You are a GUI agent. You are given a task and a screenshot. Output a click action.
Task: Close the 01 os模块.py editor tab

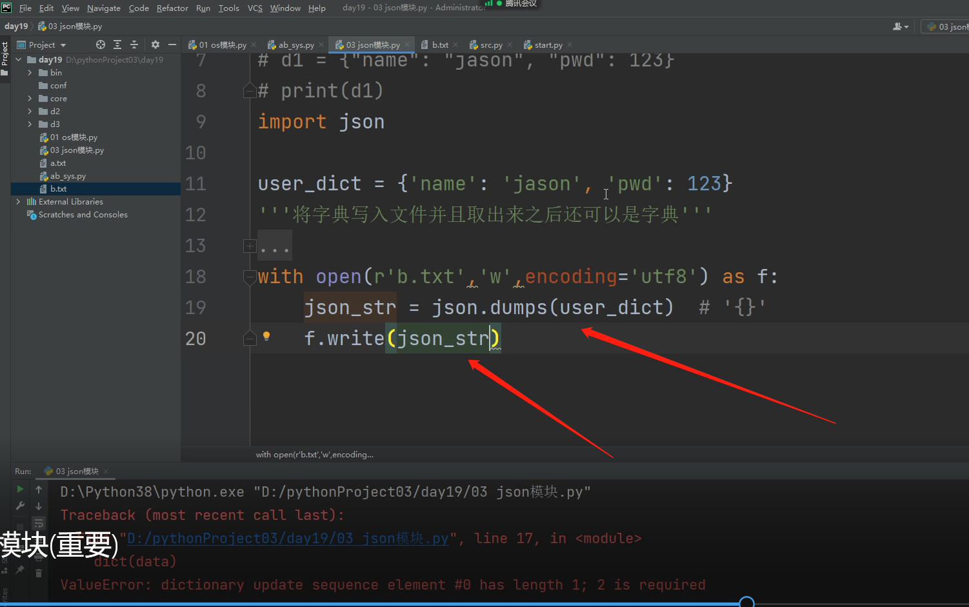[254, 45]
